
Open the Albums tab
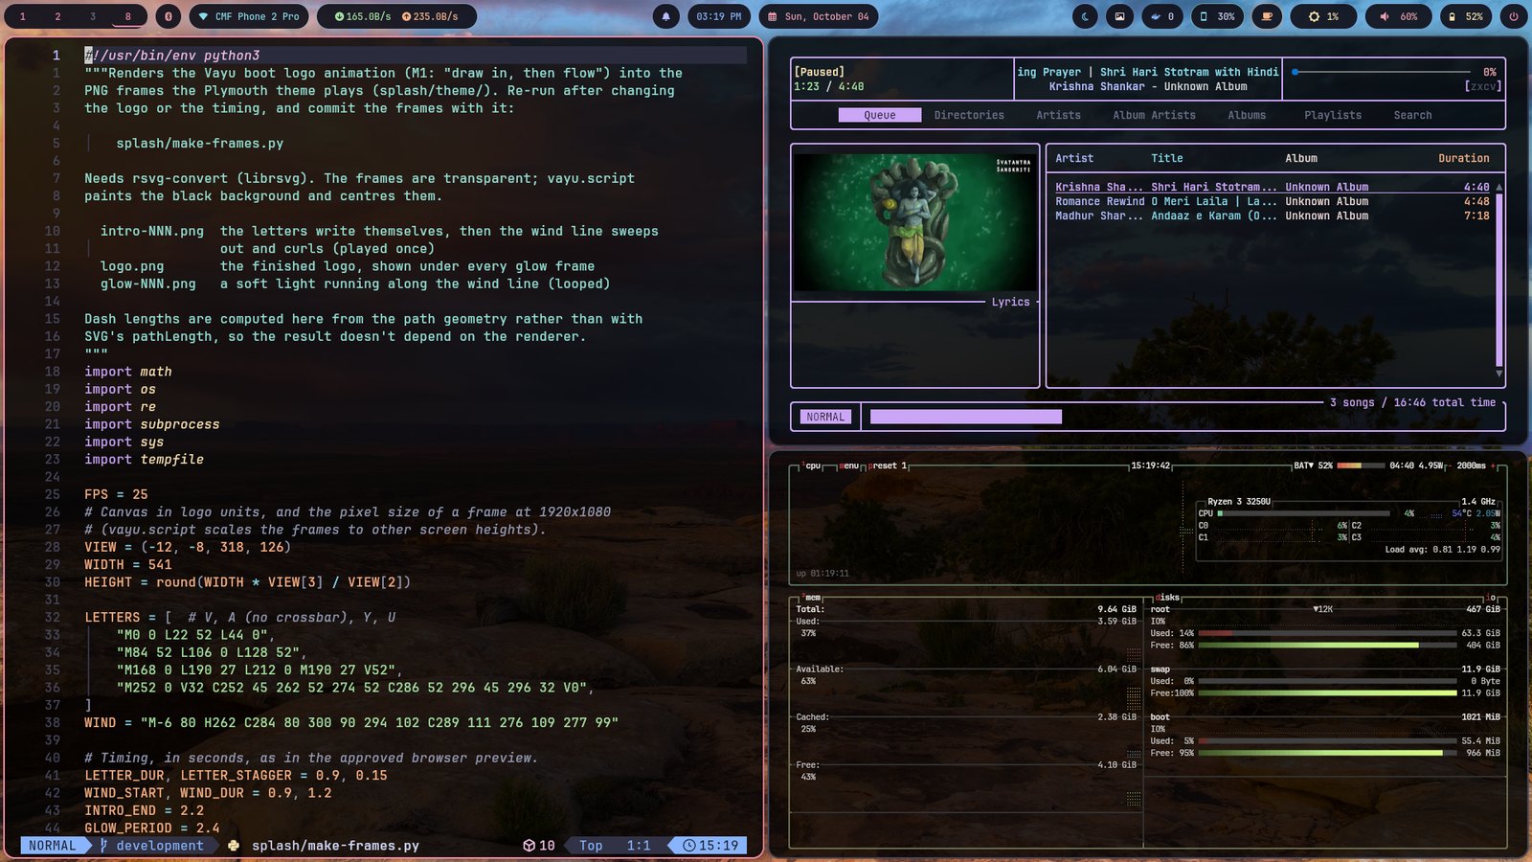pos(1247,115)
